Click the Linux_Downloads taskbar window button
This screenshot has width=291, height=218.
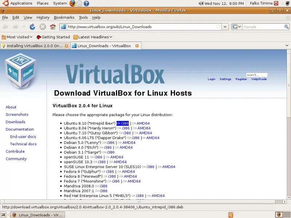(x=37, y=215)
